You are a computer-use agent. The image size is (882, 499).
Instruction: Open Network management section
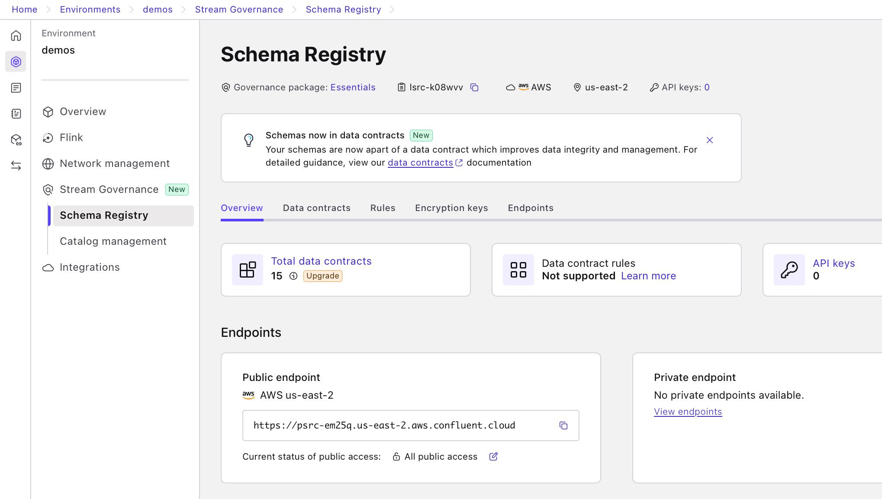pyautogui.click(x=115, y=163)
